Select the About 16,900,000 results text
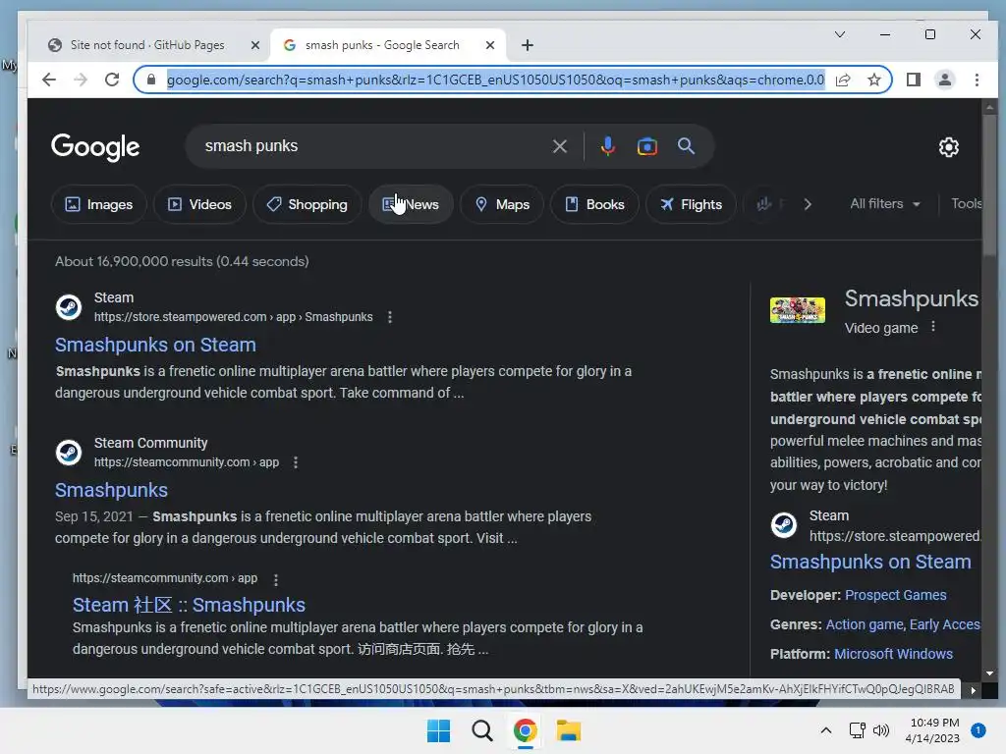Viewport: 1006px width, 754px height. coord(182,261)
